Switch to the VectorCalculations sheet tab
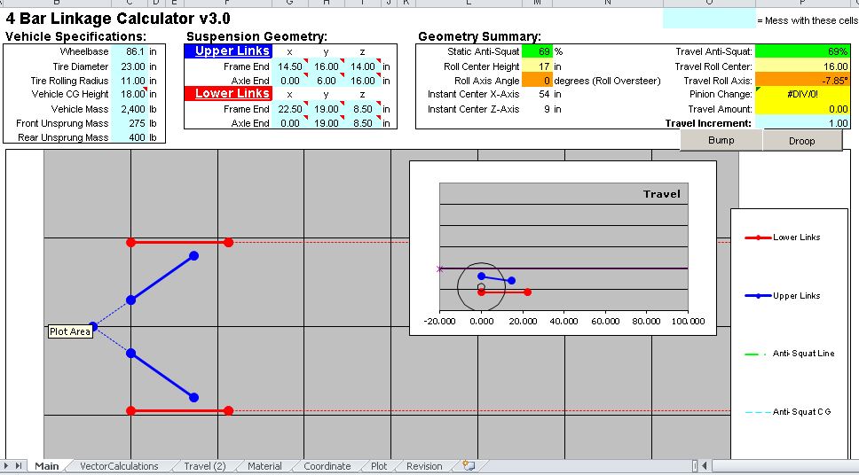 (x=119, y=466)
